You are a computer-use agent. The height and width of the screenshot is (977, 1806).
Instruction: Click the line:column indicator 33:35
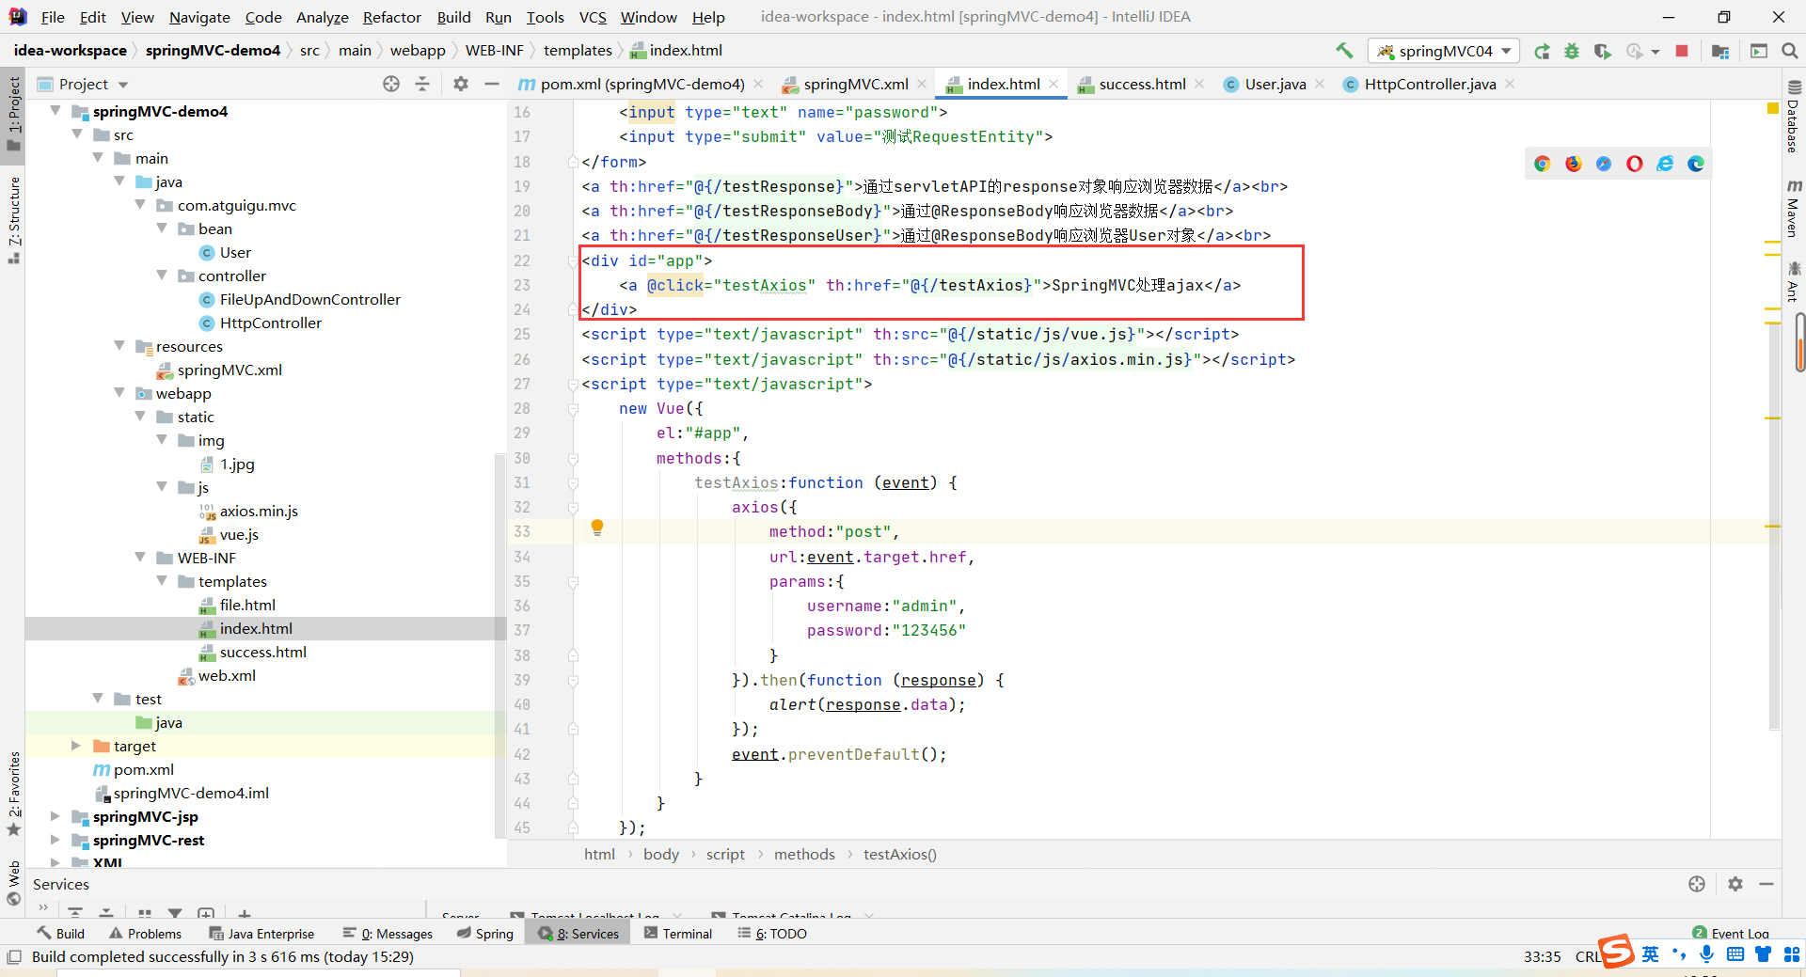pyautogui.click(x=1542, y=956)
